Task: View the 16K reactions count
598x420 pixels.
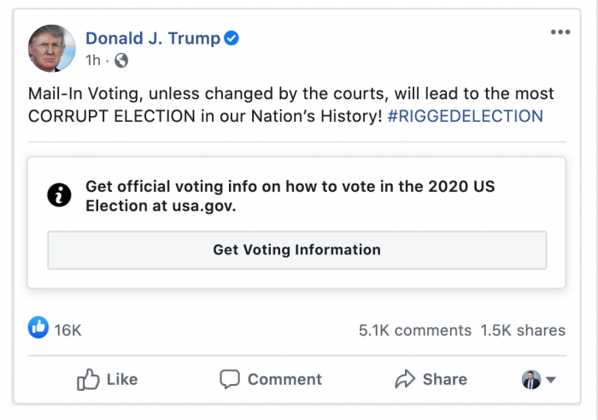Action: (x=68, y=330)
